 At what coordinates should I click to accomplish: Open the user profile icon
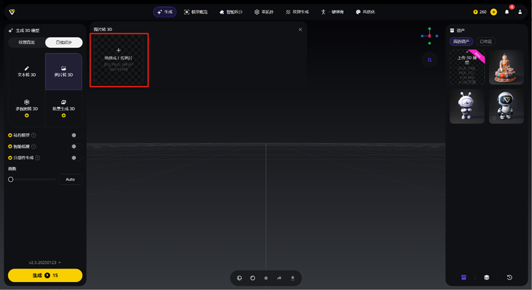click(520, 12)
